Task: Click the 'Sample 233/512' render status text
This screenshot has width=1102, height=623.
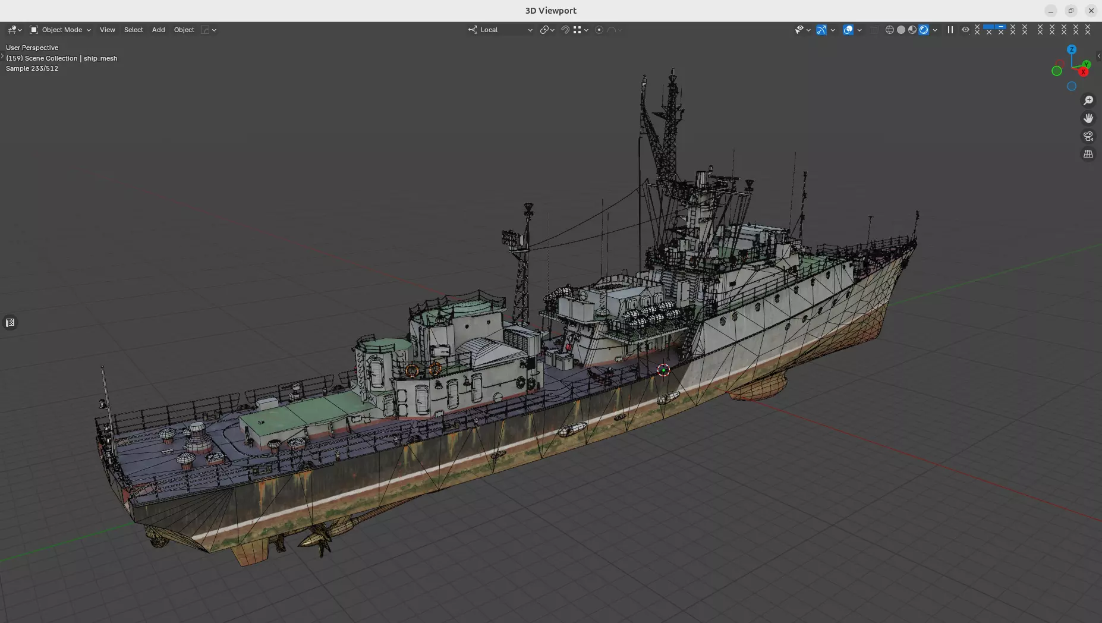Action: click(32, 68)
